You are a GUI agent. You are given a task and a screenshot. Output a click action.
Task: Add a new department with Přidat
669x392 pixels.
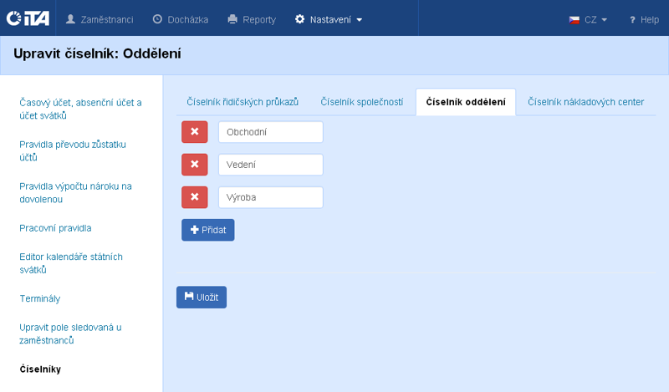pyautogui.click(x=207, y=230)
